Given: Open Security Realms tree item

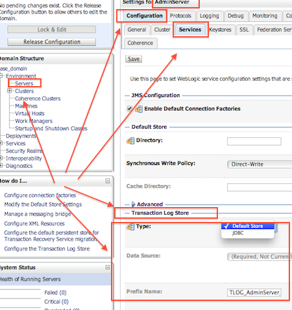Looking at the screenshot, I should 24,151.
